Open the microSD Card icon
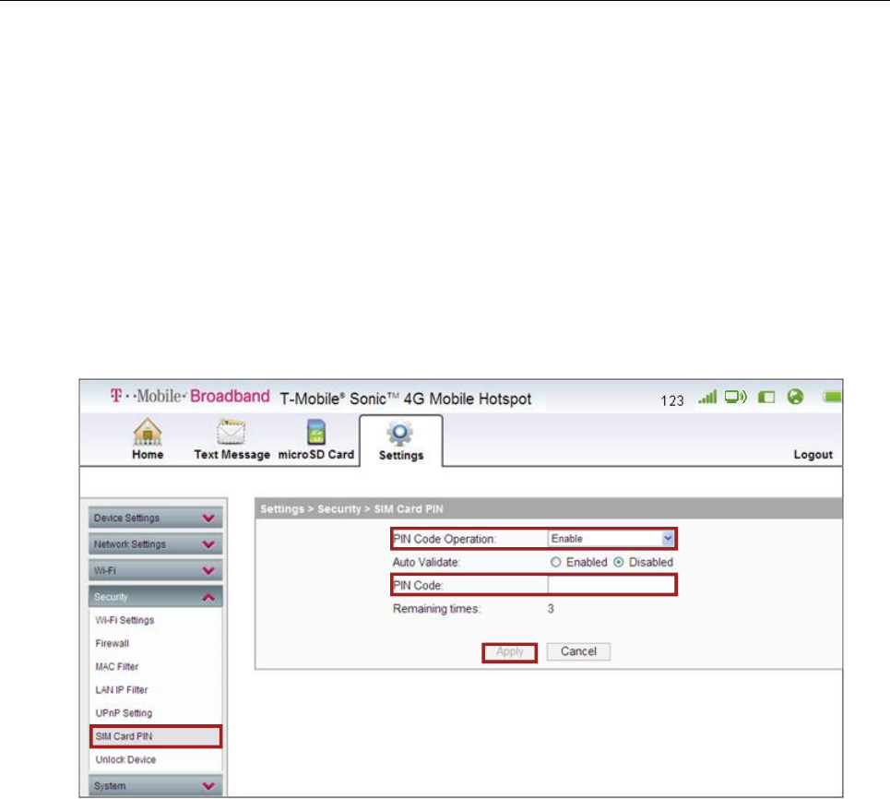Image resolution: width=890 pixels, height=799 pixels. tap(316, 432)
